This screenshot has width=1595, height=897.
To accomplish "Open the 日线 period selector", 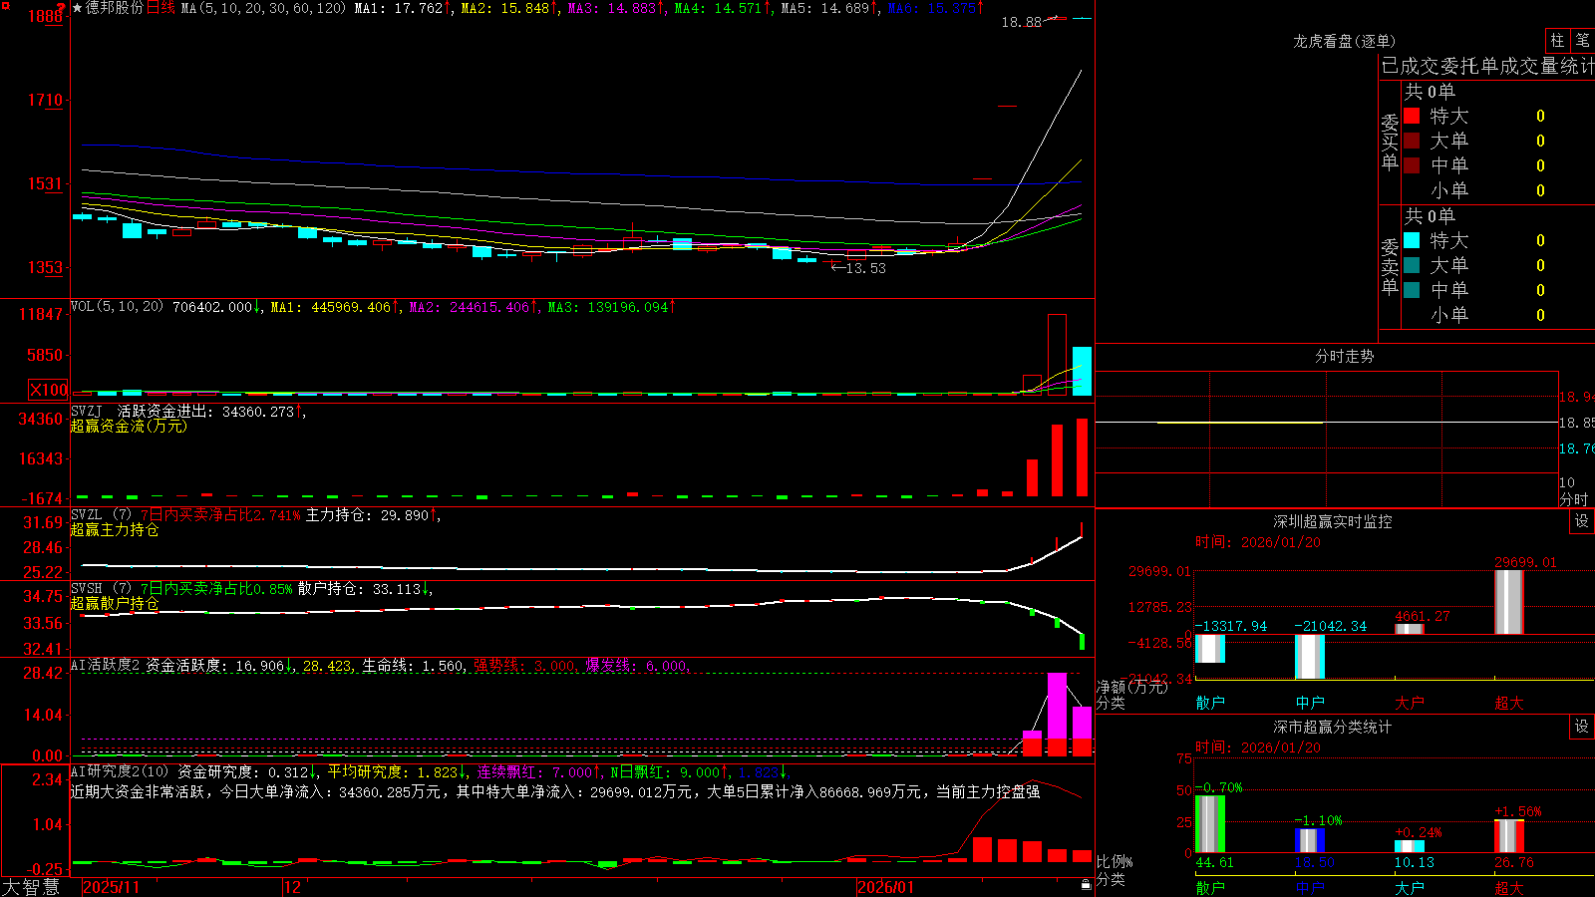I will (x=160, y=8).
